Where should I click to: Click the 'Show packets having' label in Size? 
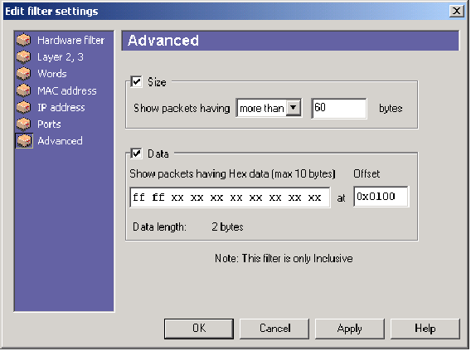[182, 108]
